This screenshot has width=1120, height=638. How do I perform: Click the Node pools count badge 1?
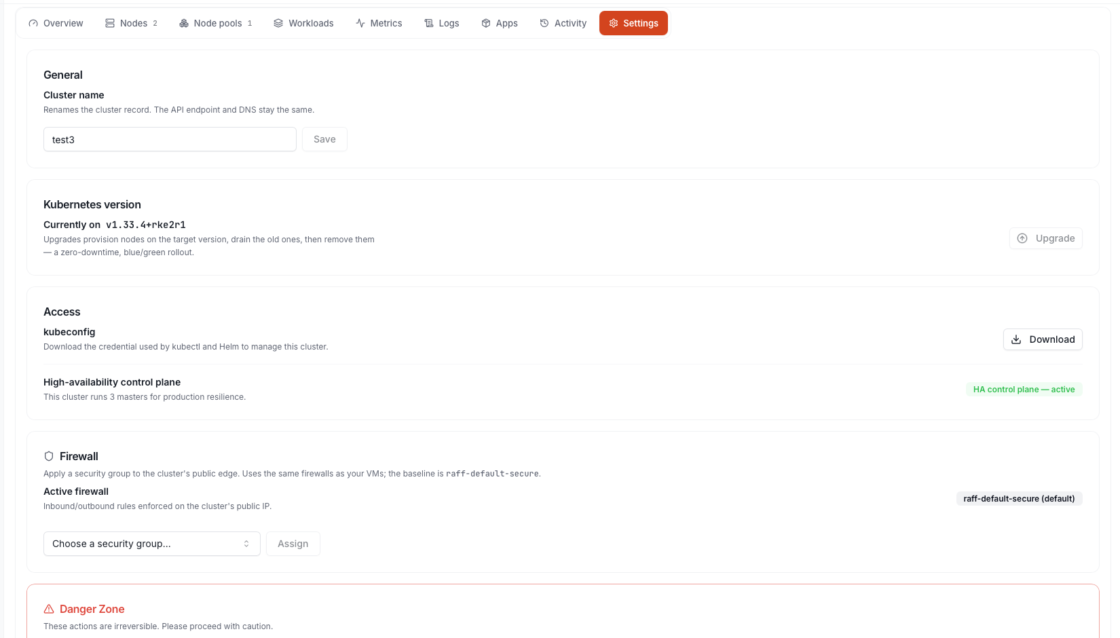point(250,23)
